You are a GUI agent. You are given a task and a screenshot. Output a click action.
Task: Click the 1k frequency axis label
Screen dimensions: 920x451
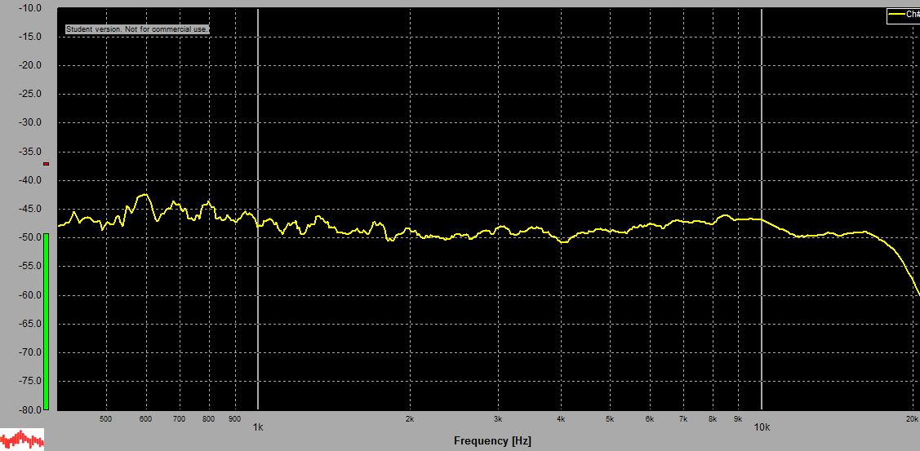pos(258,427)
